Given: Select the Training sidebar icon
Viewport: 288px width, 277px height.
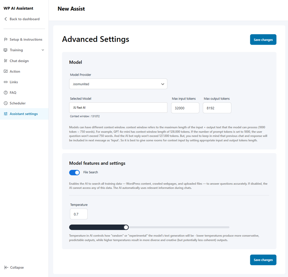Looking at the screenshot, I should pos(5,50).
